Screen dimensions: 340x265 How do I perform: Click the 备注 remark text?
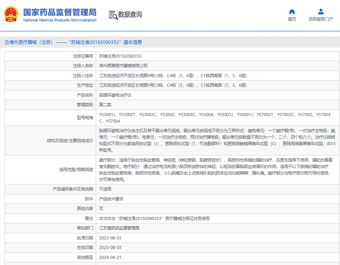(x=154, y=218)
